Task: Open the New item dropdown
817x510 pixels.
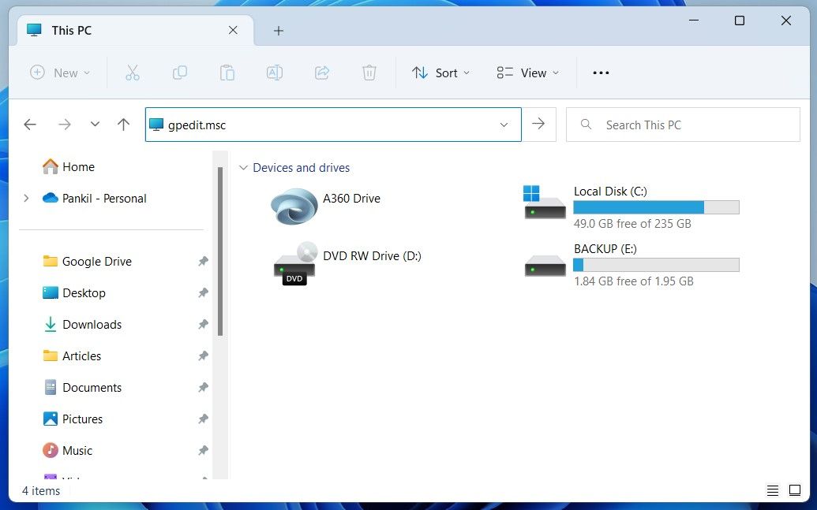Action: [59, 73]
